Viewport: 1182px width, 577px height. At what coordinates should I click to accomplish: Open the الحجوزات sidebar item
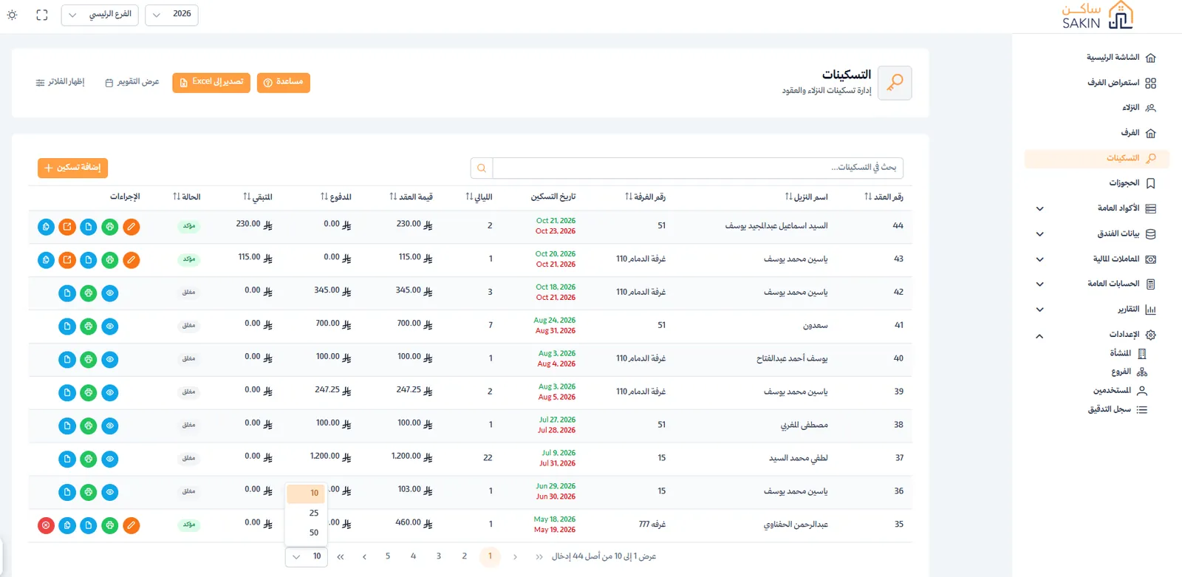[x=1098, y=183]
